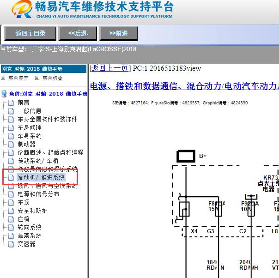Open the 车顶 tree item
This screenshot has width=279, height=278.
[24, 202]
